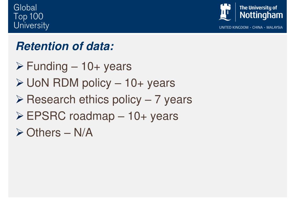This screenshot has height=222, width=296.
Task: Click the arrow bullet beside UoN RDM policy
Action: pos(20,83)
